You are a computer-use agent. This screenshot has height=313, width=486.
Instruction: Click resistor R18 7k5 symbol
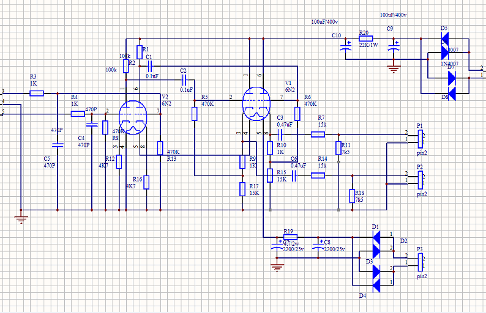pyautogui.click(x=352, y=196)
